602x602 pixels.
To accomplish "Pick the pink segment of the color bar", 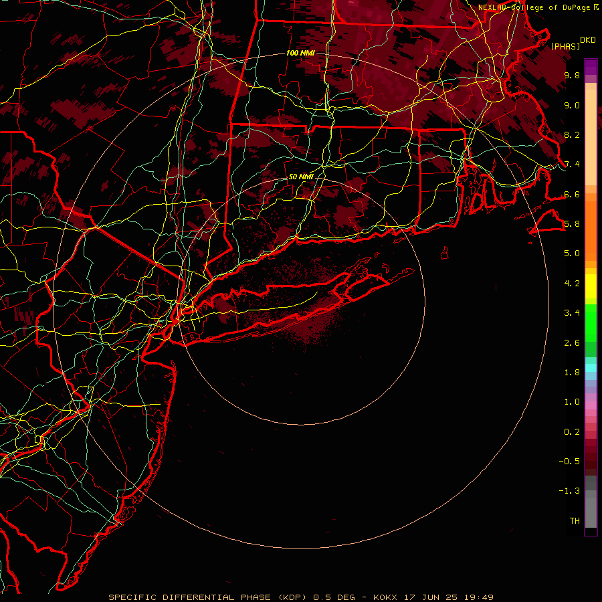I will click(x=591, y=405).
